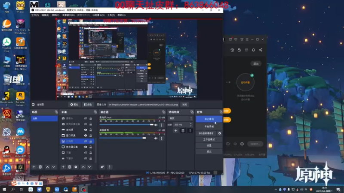Open the 文件(F) menu
The height and width of the screenshot is (193, 344).
35,15
